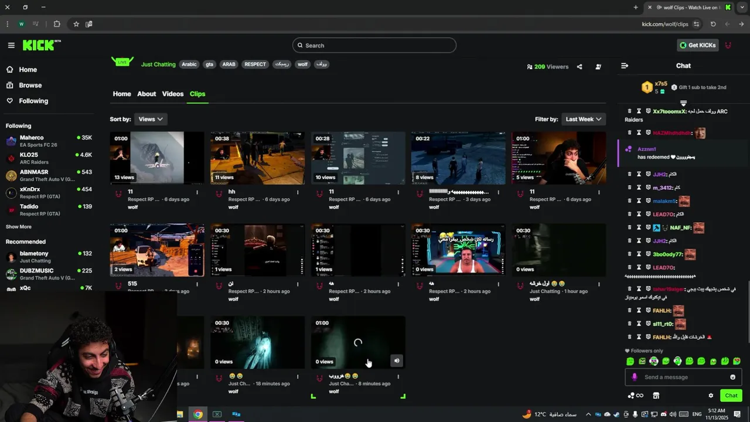Open the chat shop icon
The image size is (750, 422).
[x=656, y=396]
